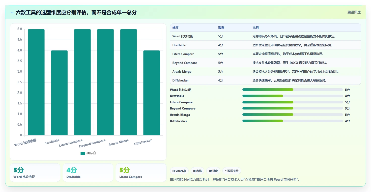Click the Beyond Compare progress bar
Viewport: 371px width, 192px height.
click(293, 108)
